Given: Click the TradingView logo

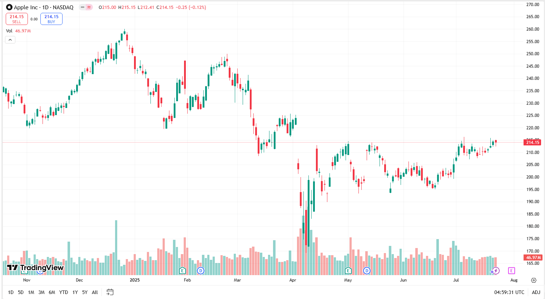Looking at the screenshot, I should coord(35,268).
